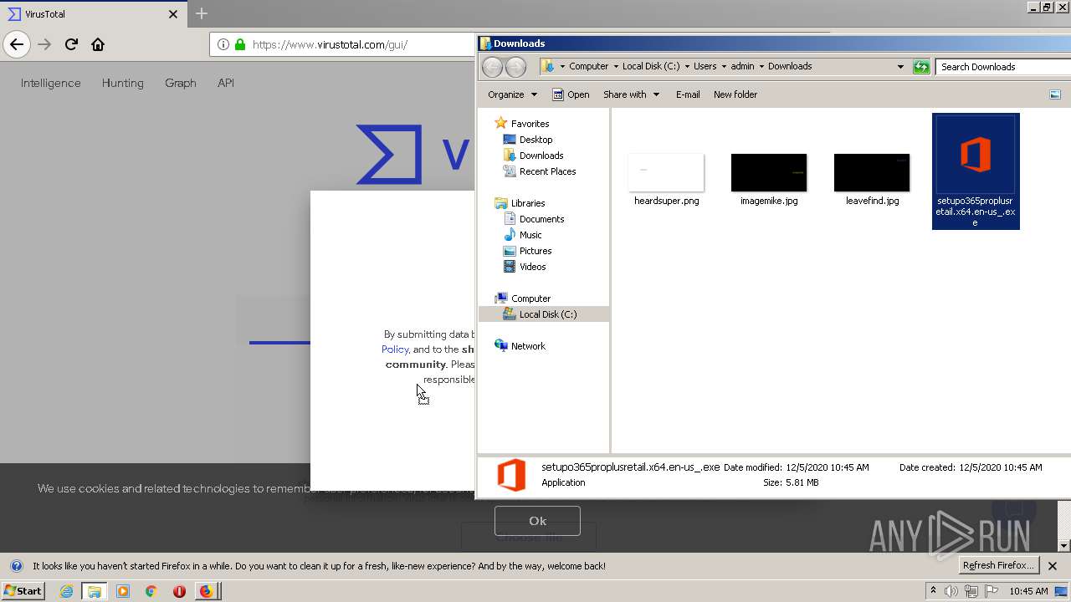
Task: Expand the Local Disk (C:) breadcrumb arrow
Action: 686,66
